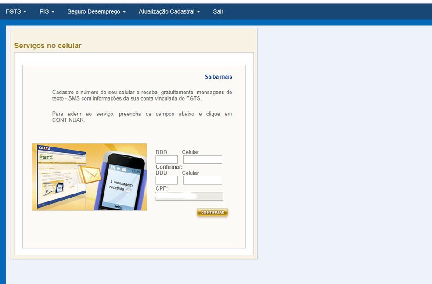The width and height of the screenshot is (432, 284).
Task: Click the FGTS dropdown caret arrow
Action: [x=25, y=12]
